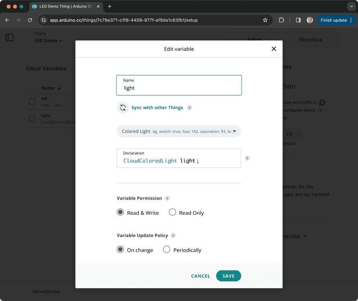Viewport: 358px width, 301px height.
Task: Check the box for the led variable
Action: pos(32,102)
